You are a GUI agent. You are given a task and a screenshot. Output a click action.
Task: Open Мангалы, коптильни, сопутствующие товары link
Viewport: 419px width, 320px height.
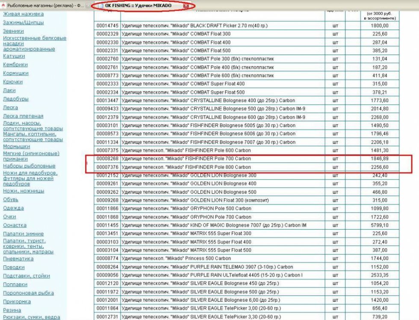(33, 137)
